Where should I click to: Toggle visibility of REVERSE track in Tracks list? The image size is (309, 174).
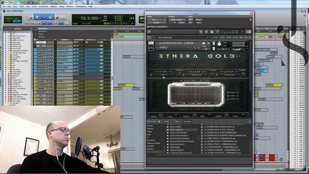coord(5,44)
